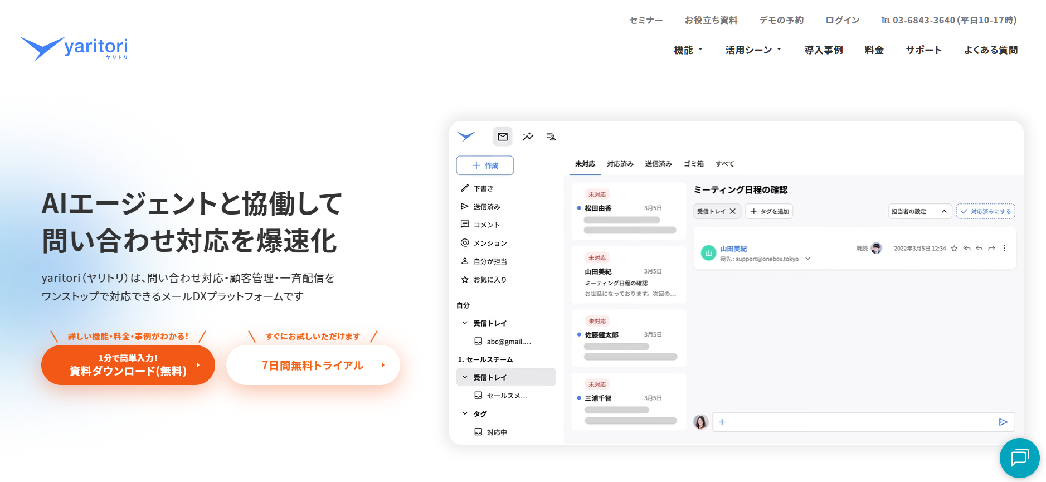1046x482 pixels.
Task: Open the 山田美紀 ミーティング日程の確認 message card
Action: click(x=629, y=275)
